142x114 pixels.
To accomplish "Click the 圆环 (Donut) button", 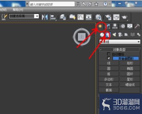I will [130, 74].
